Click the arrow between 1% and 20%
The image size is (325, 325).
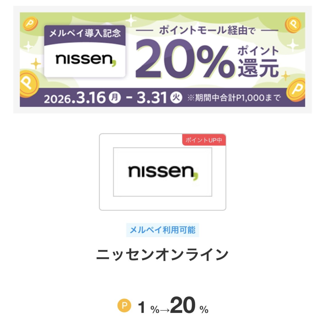point(165,309)
